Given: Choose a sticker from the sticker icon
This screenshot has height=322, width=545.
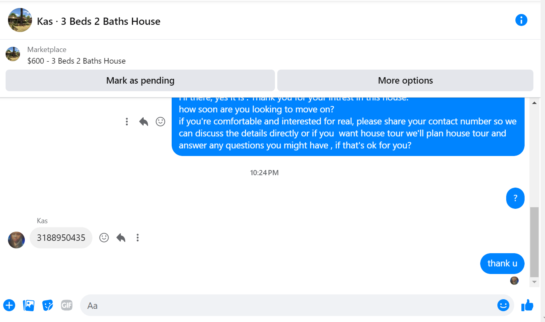Looking at the screenshot, I should [x=48, y=306].
